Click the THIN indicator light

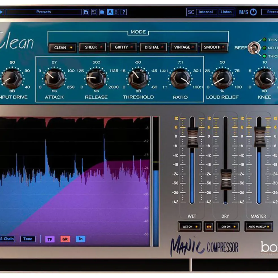264,40
